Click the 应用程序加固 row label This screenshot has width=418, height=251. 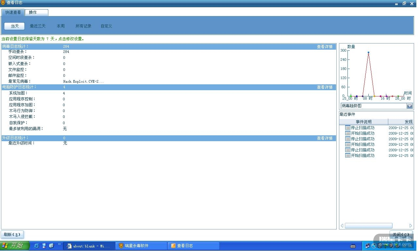click(x=22, y=105)
